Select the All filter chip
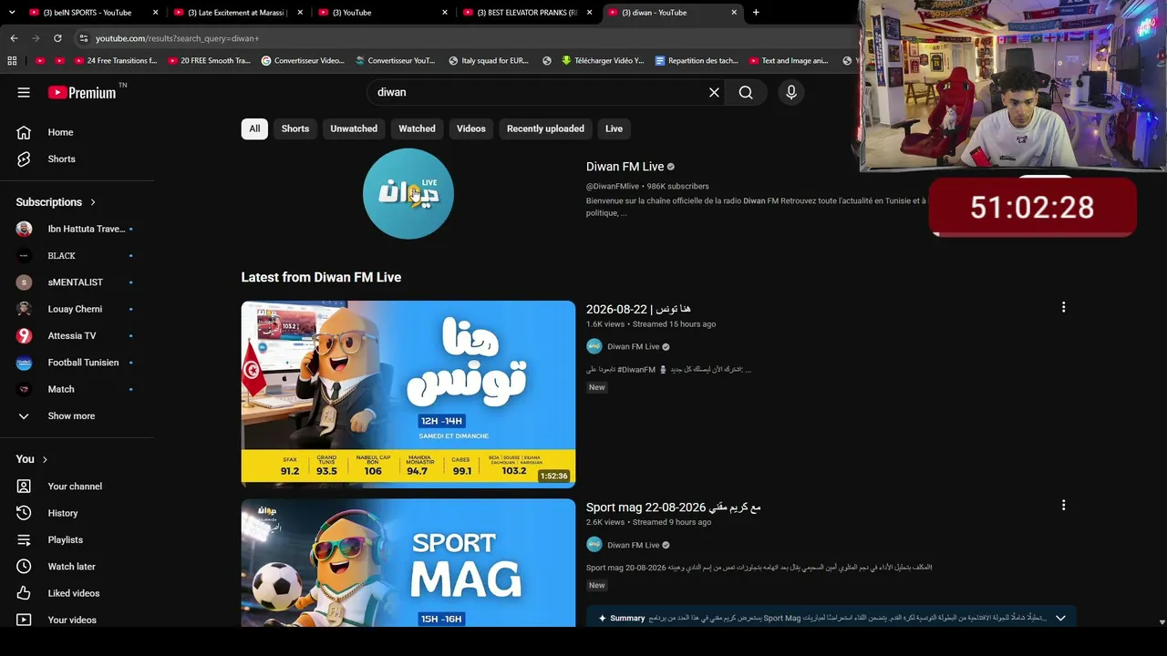 click(254, 128)
